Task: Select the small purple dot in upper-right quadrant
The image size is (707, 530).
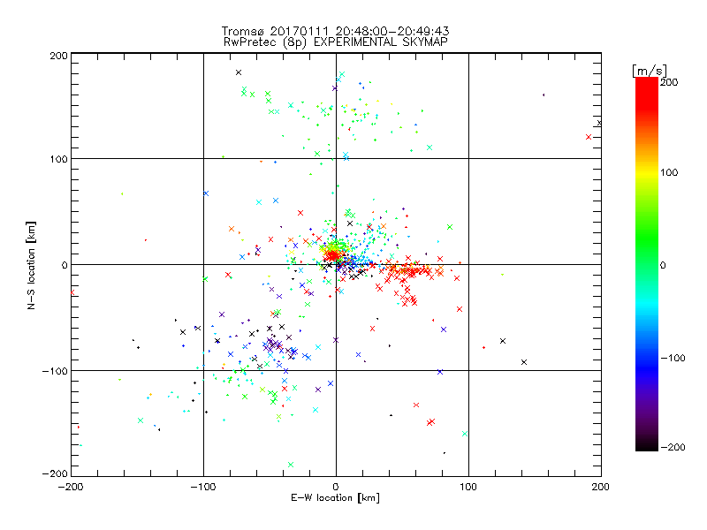Action: [x=544, y=95]
